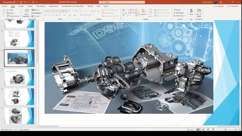
Task: Open the Archivo tab
Action: (x=4, y=6)
